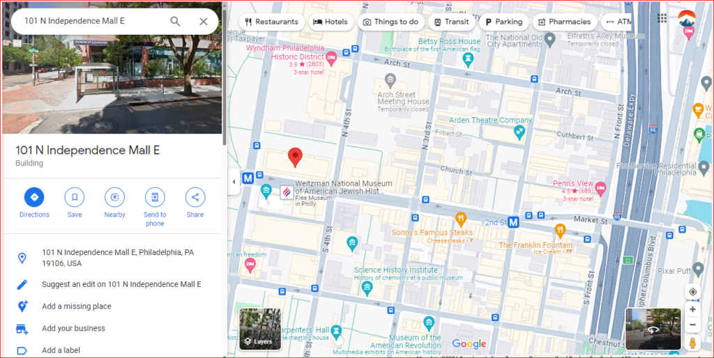This screenshot has height=358, width=714.
Task: Click the 101 N Independence Mall E heading
Action: click(87, 150)
